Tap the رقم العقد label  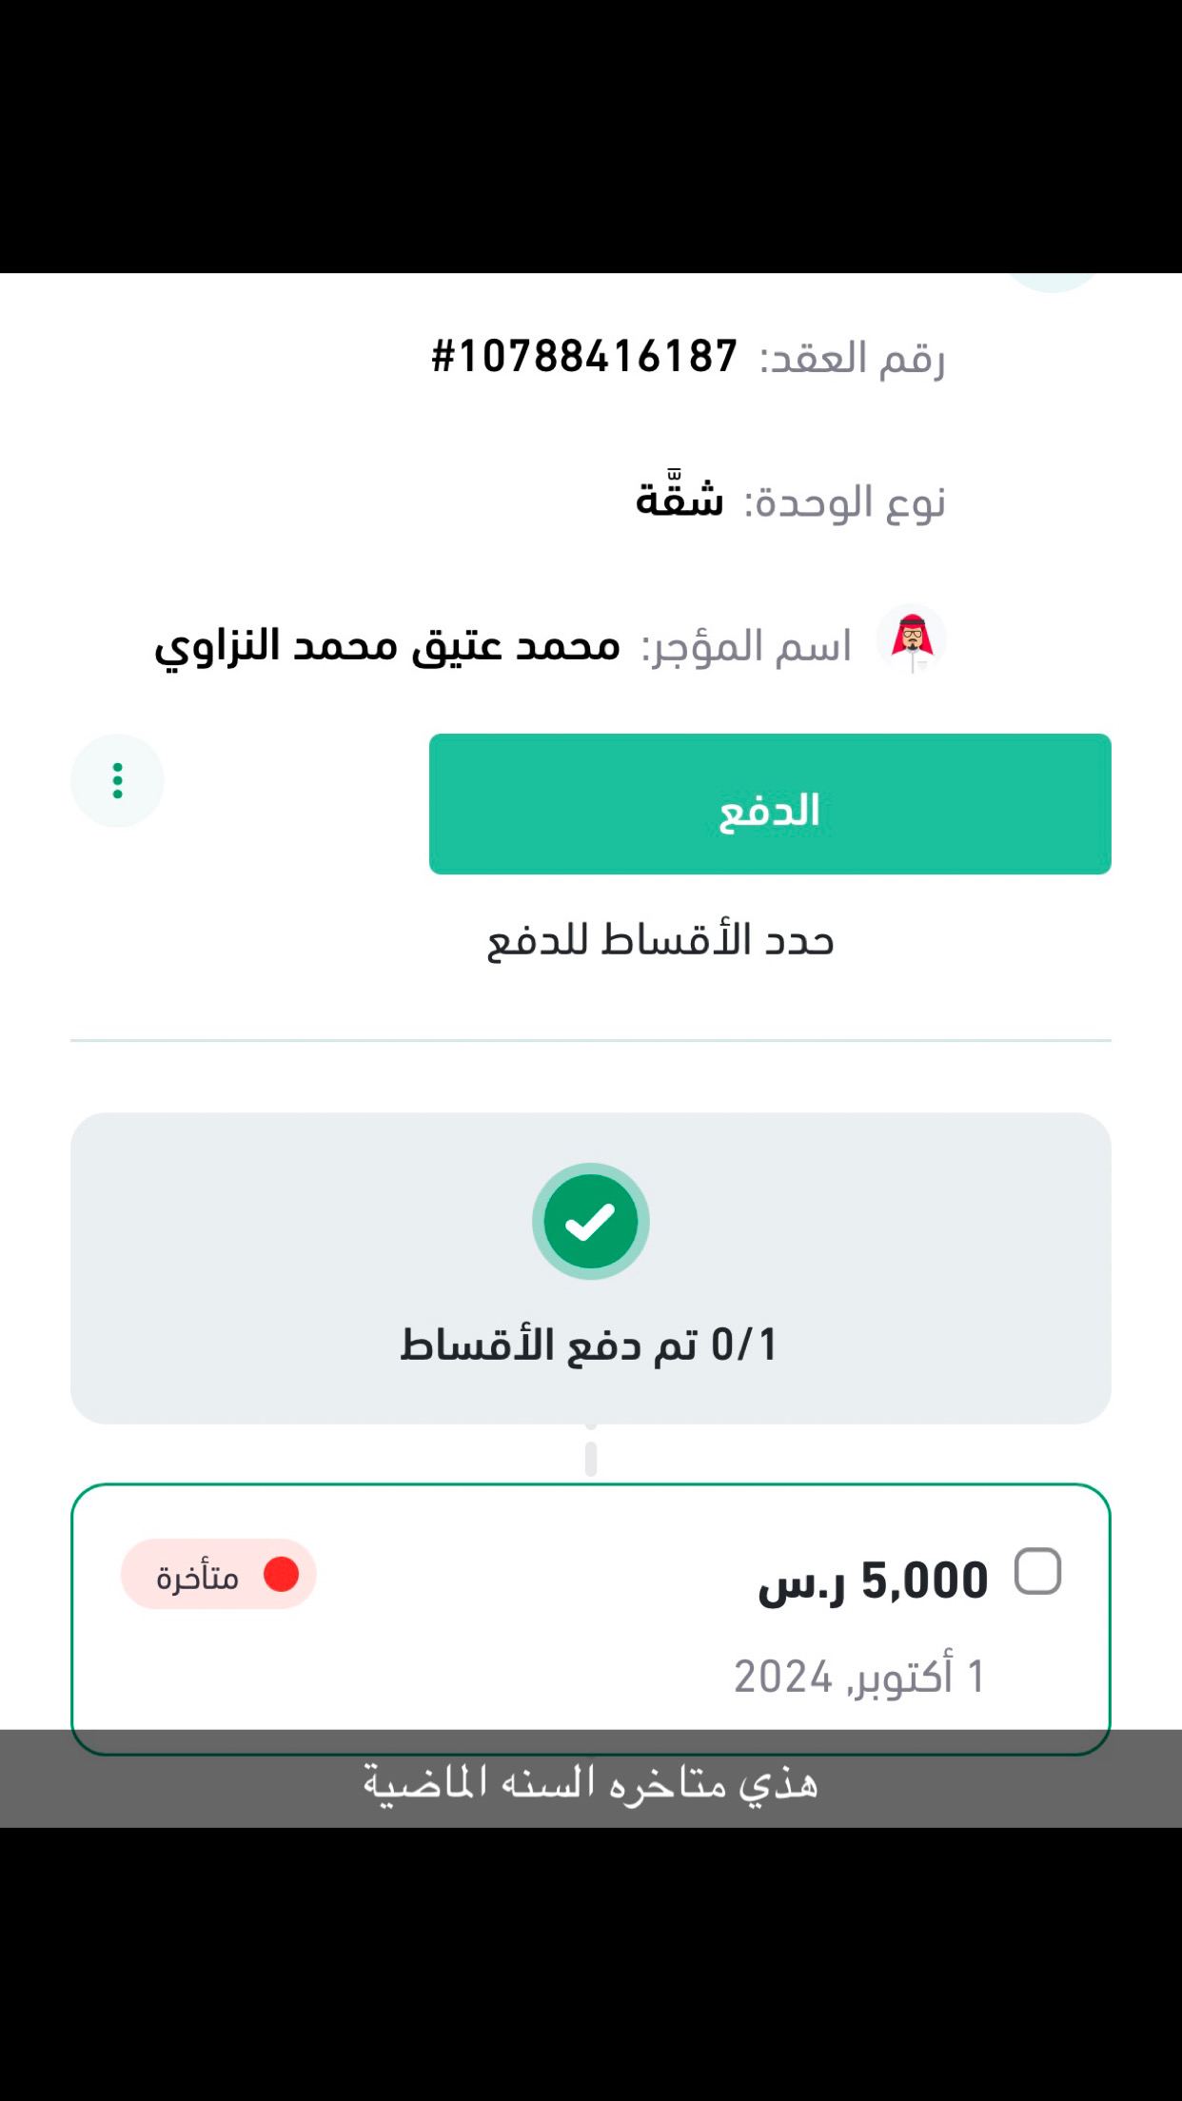[x=852, y=359]
